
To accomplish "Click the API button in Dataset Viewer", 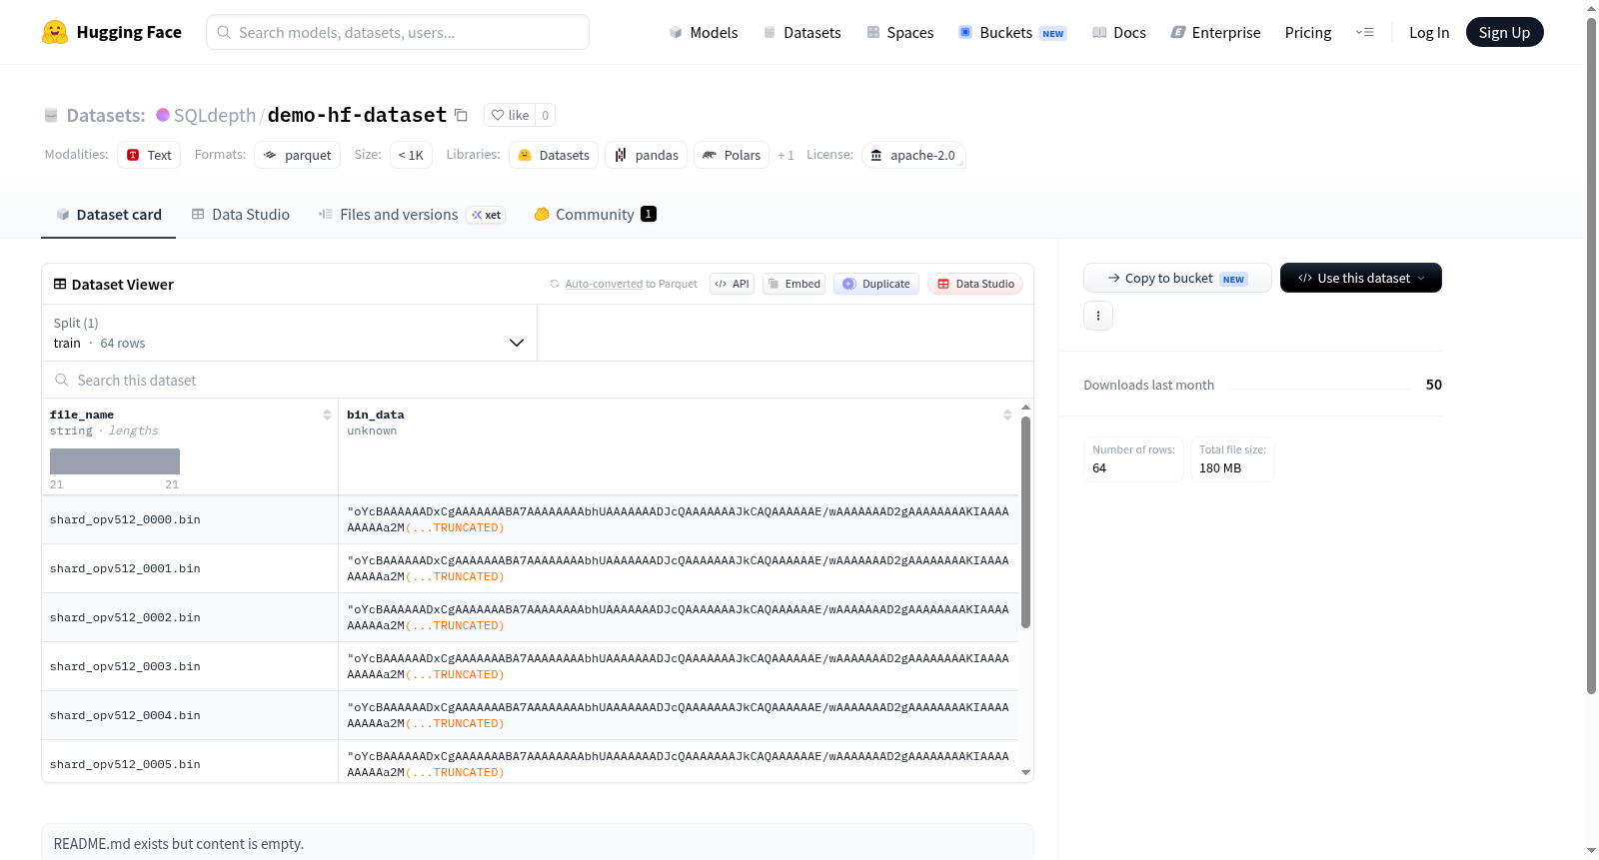I will (x=733, y=284).
